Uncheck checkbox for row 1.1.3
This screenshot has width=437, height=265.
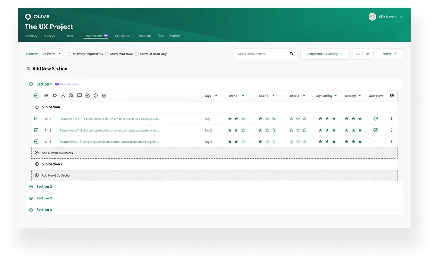click(x=36, y=141)
